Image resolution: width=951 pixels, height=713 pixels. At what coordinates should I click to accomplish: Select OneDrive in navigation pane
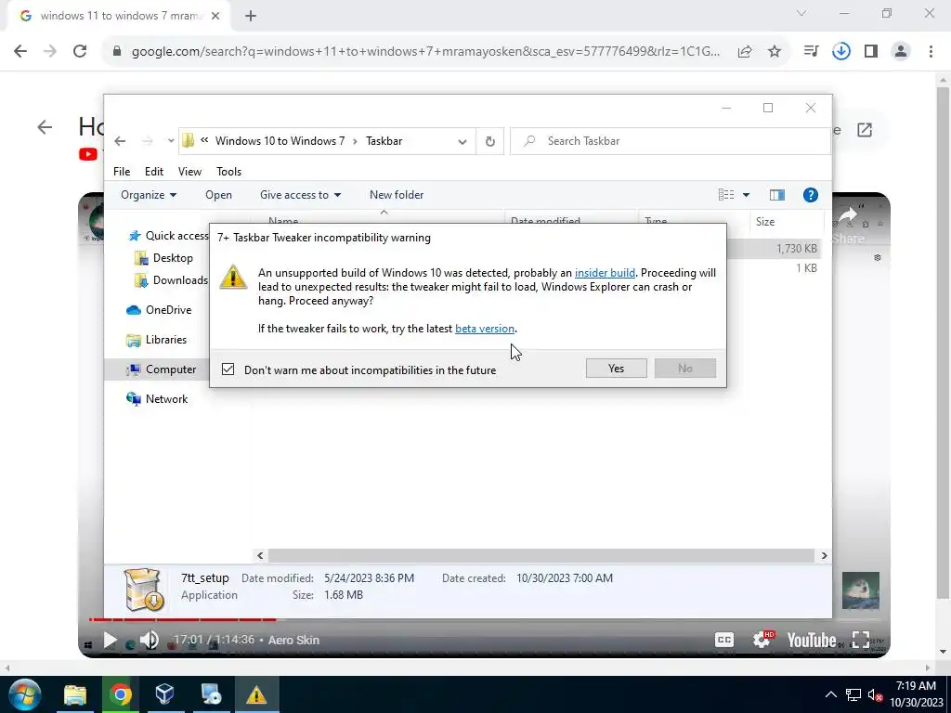(160, 310)
